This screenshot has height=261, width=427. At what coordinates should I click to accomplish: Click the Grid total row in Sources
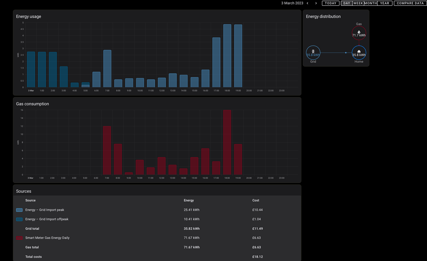(x=32, y=228)
